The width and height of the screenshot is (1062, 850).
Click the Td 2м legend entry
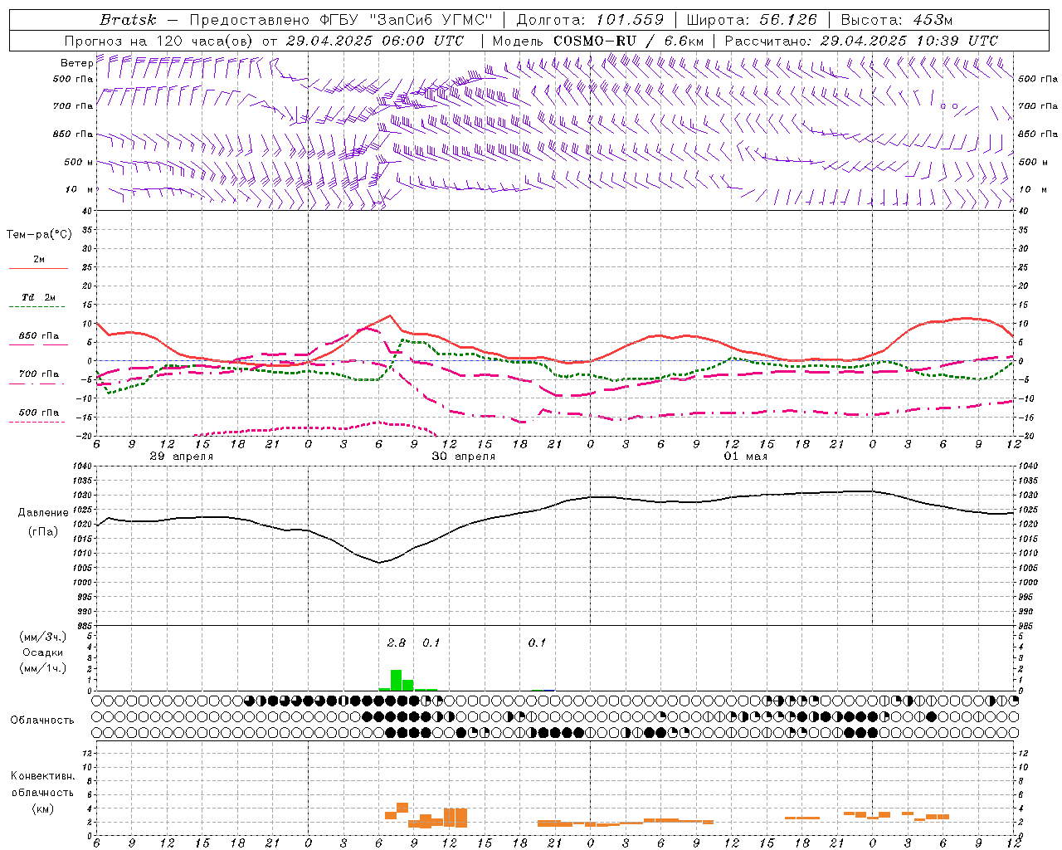click(x=38, y=297)
